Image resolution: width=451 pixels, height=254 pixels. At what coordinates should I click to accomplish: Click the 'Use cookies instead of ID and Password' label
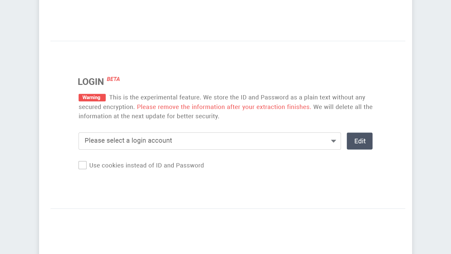(146, 165)
